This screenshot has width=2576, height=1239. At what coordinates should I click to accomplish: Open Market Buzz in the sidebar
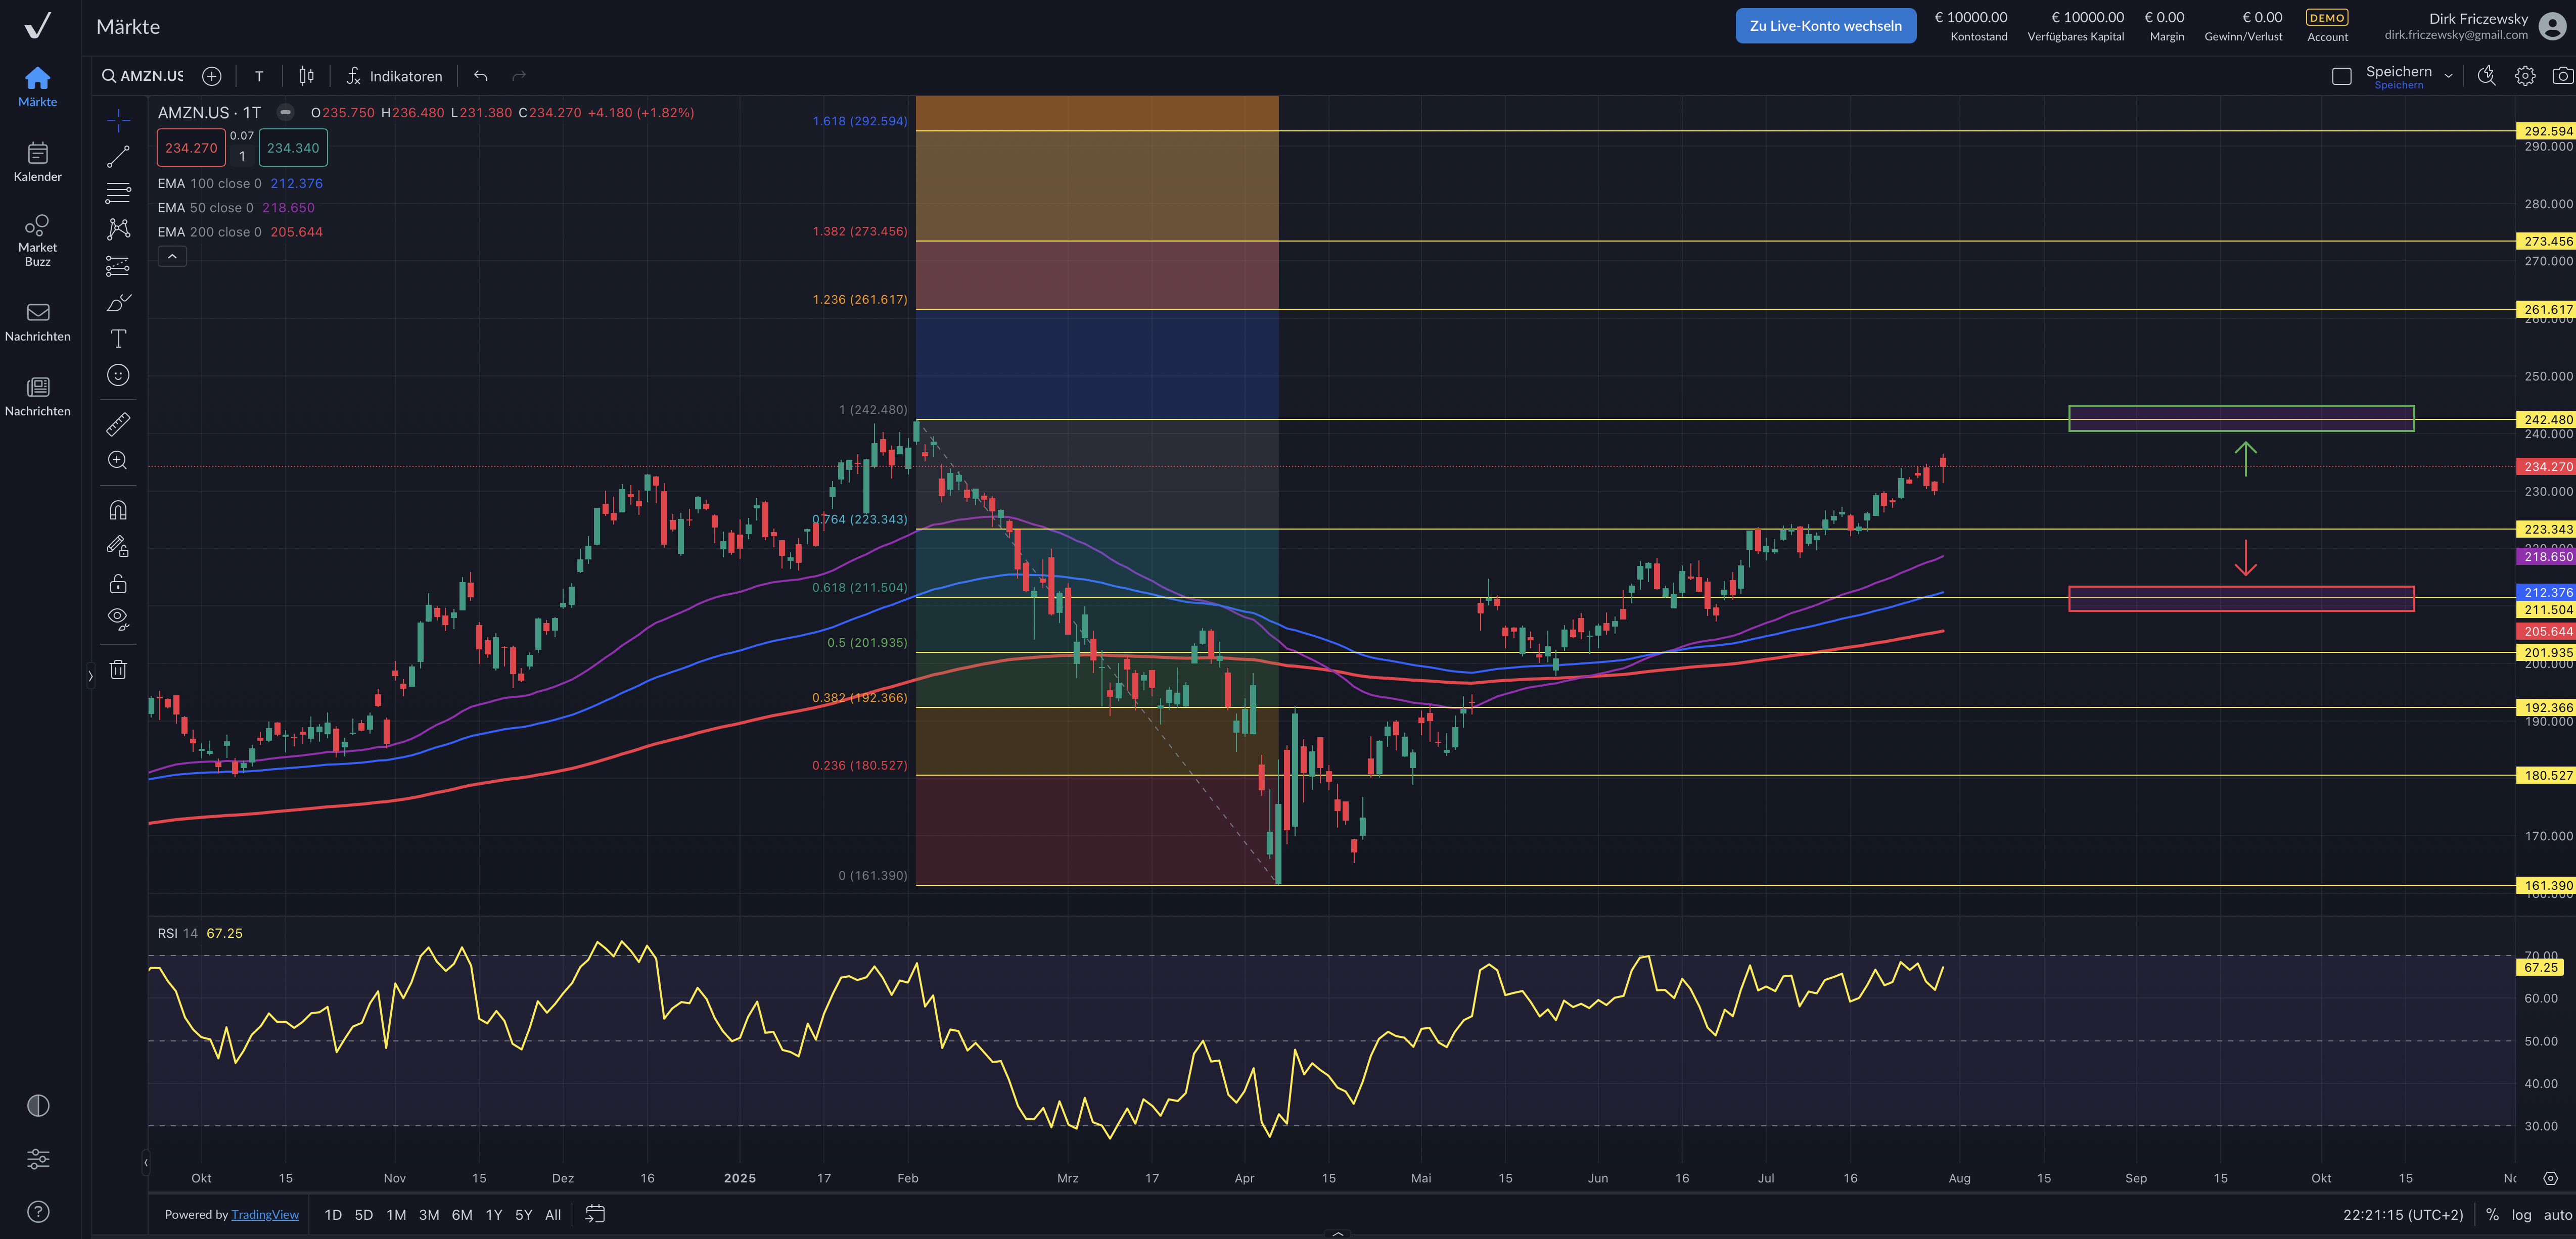click(38, 240)
